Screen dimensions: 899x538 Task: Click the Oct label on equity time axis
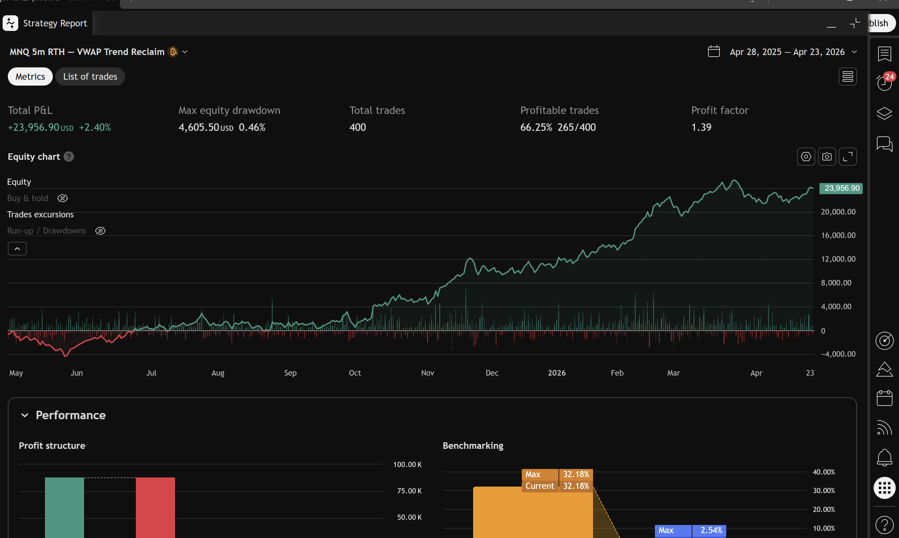355,373
